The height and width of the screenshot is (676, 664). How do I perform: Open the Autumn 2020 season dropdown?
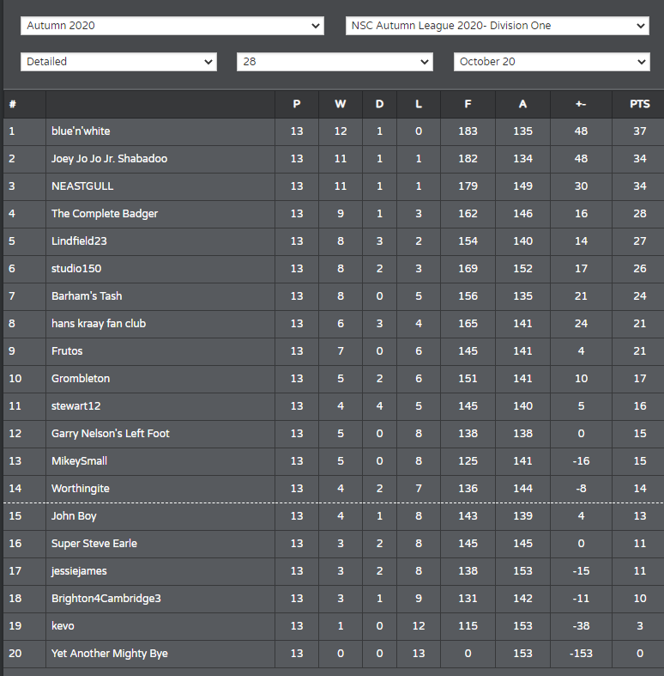click(172, 26)
